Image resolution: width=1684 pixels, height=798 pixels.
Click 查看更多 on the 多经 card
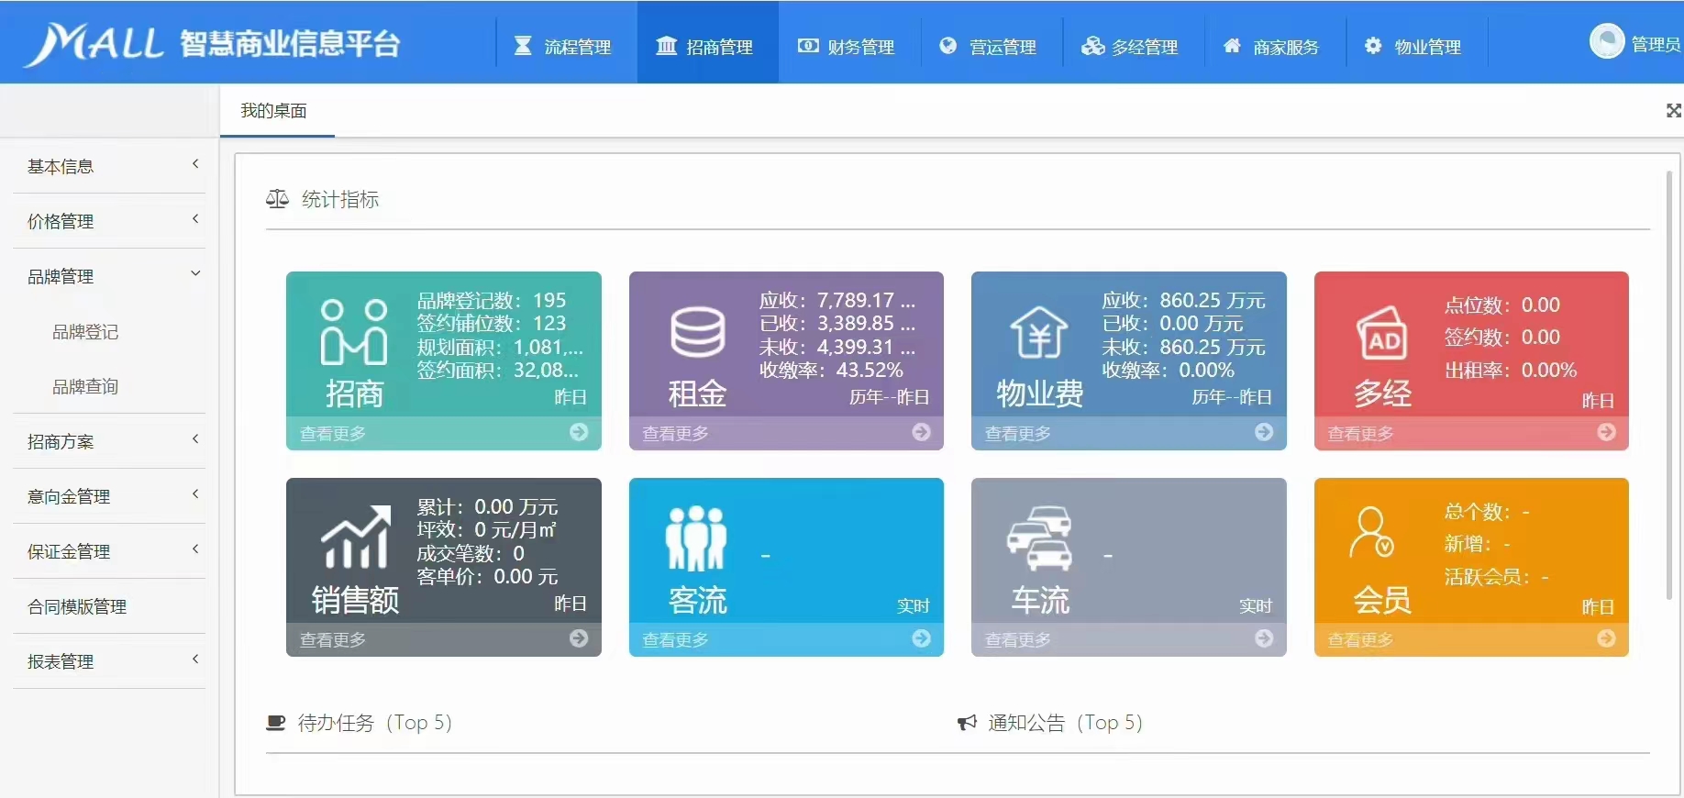pos(1361,433)
